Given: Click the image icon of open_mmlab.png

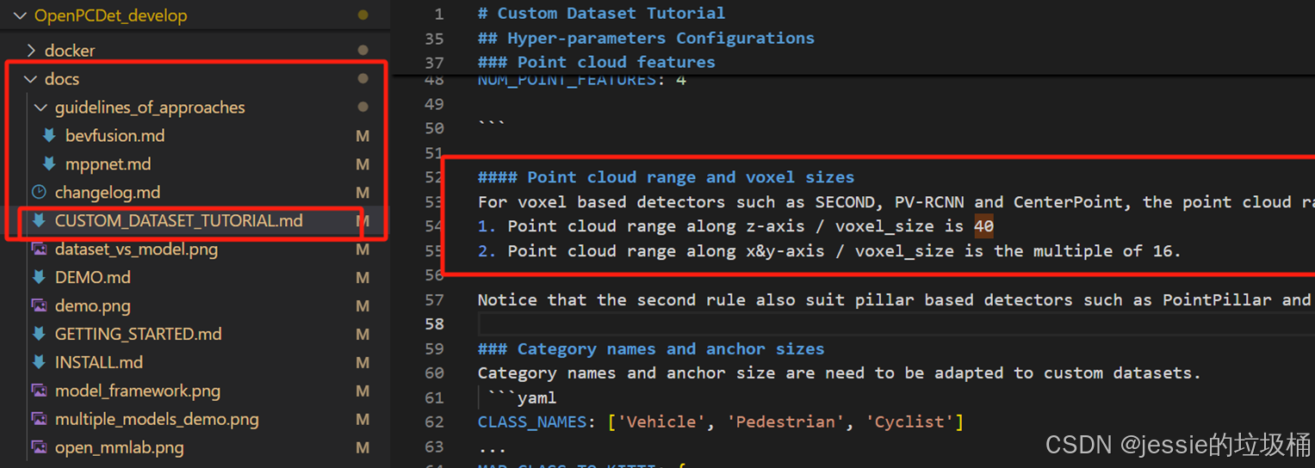Looking at the screenshot, I should pos(39,448).
